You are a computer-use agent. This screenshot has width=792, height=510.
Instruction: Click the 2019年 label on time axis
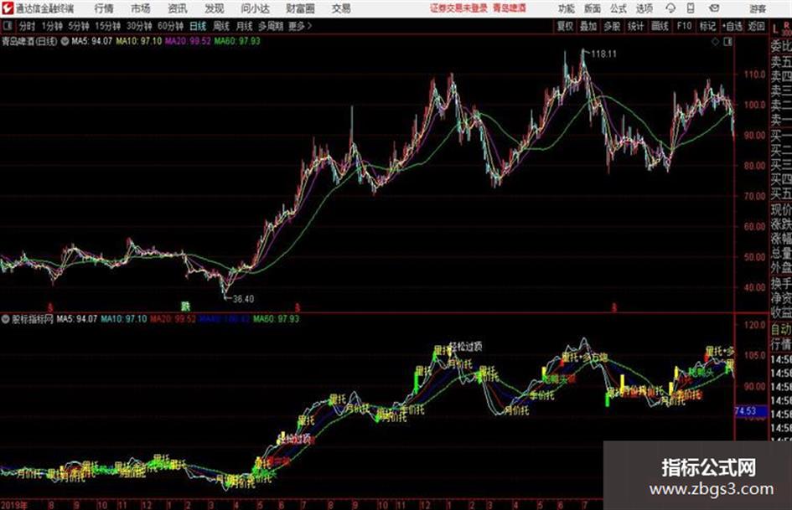tap(14, 504)
